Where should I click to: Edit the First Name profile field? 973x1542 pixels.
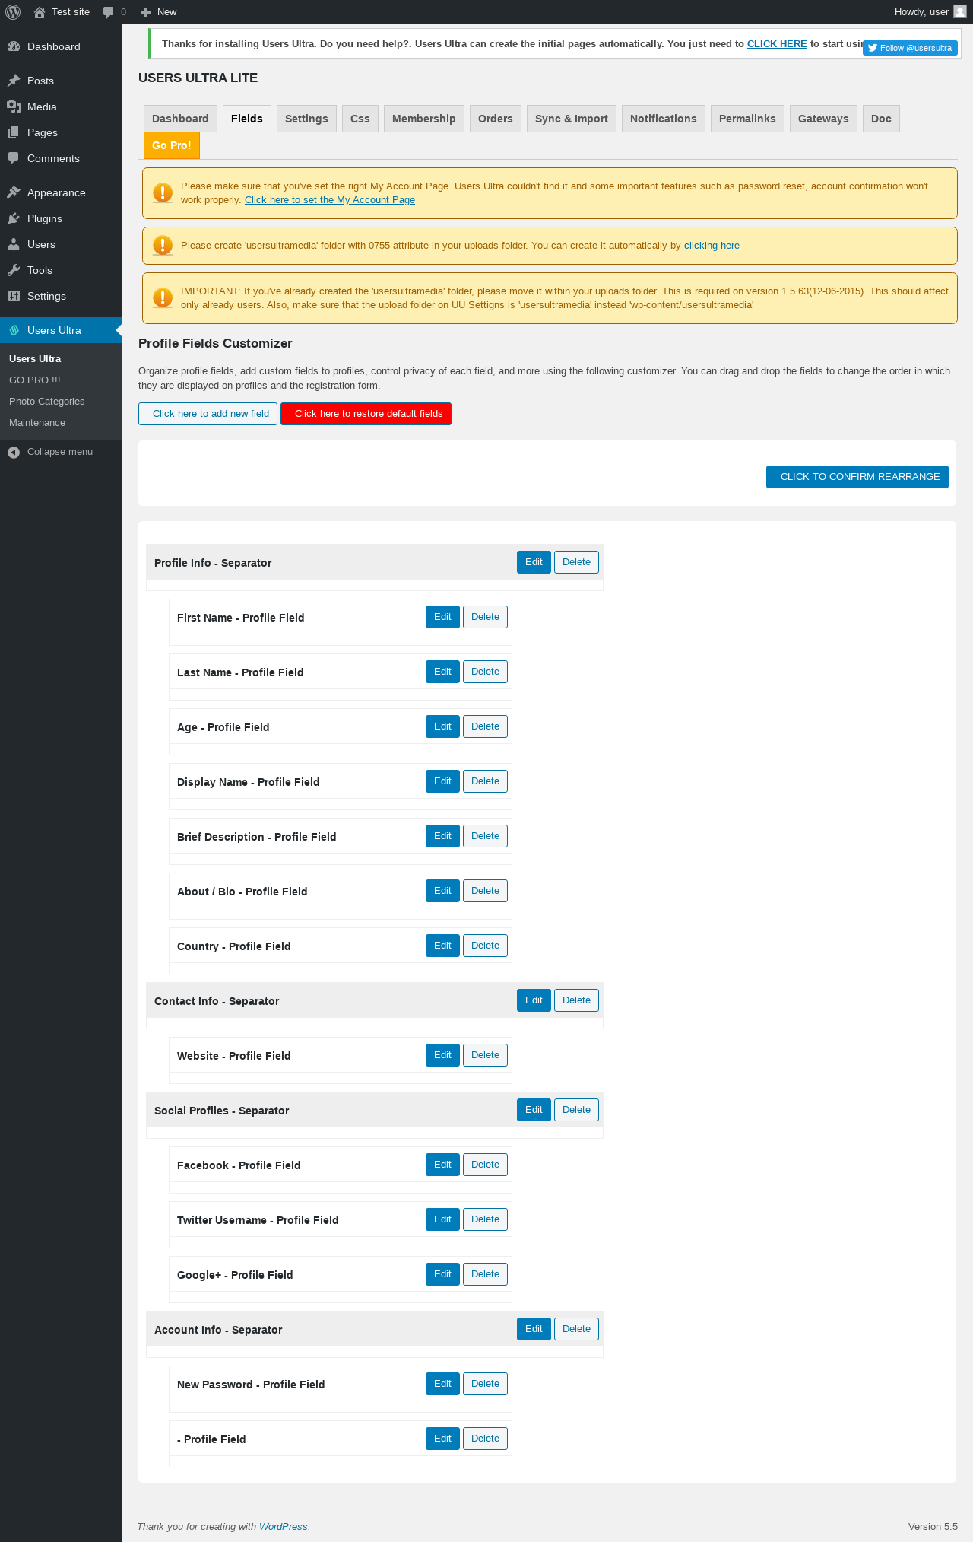coord(442,617)
